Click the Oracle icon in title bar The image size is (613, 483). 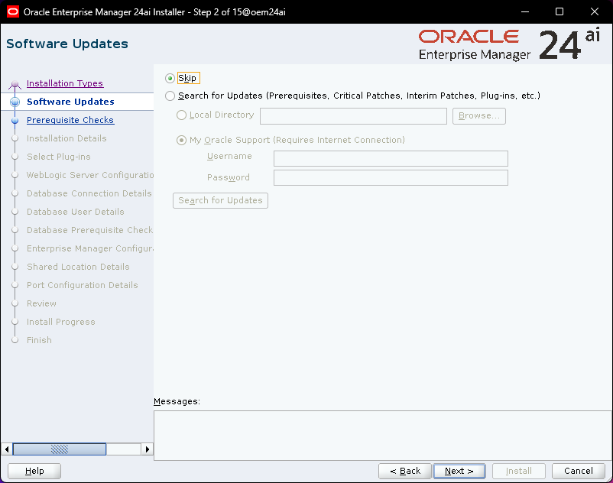pos(12,11)
